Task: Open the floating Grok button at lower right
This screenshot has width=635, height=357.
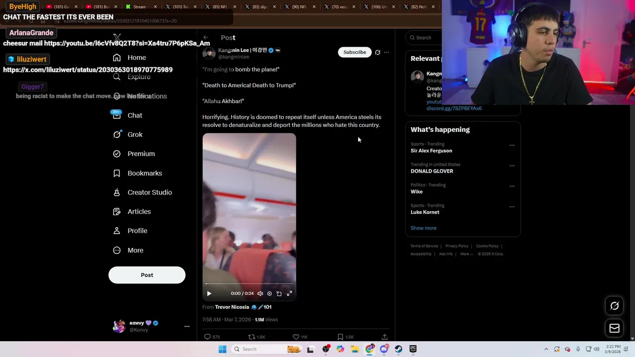Action: click(614, 306)
